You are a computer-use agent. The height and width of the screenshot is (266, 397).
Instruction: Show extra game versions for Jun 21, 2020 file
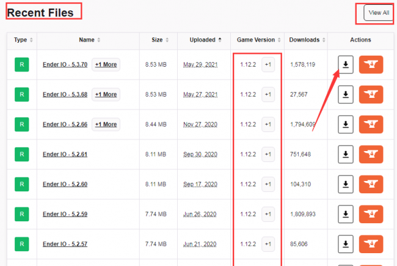tap(268, 244)
